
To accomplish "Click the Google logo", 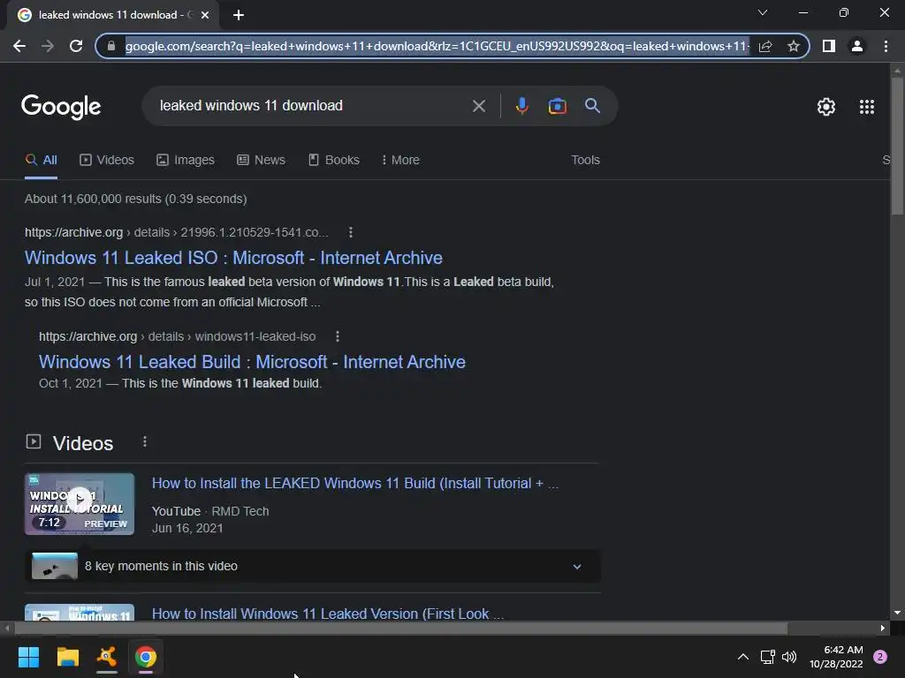I will (61, 107).
